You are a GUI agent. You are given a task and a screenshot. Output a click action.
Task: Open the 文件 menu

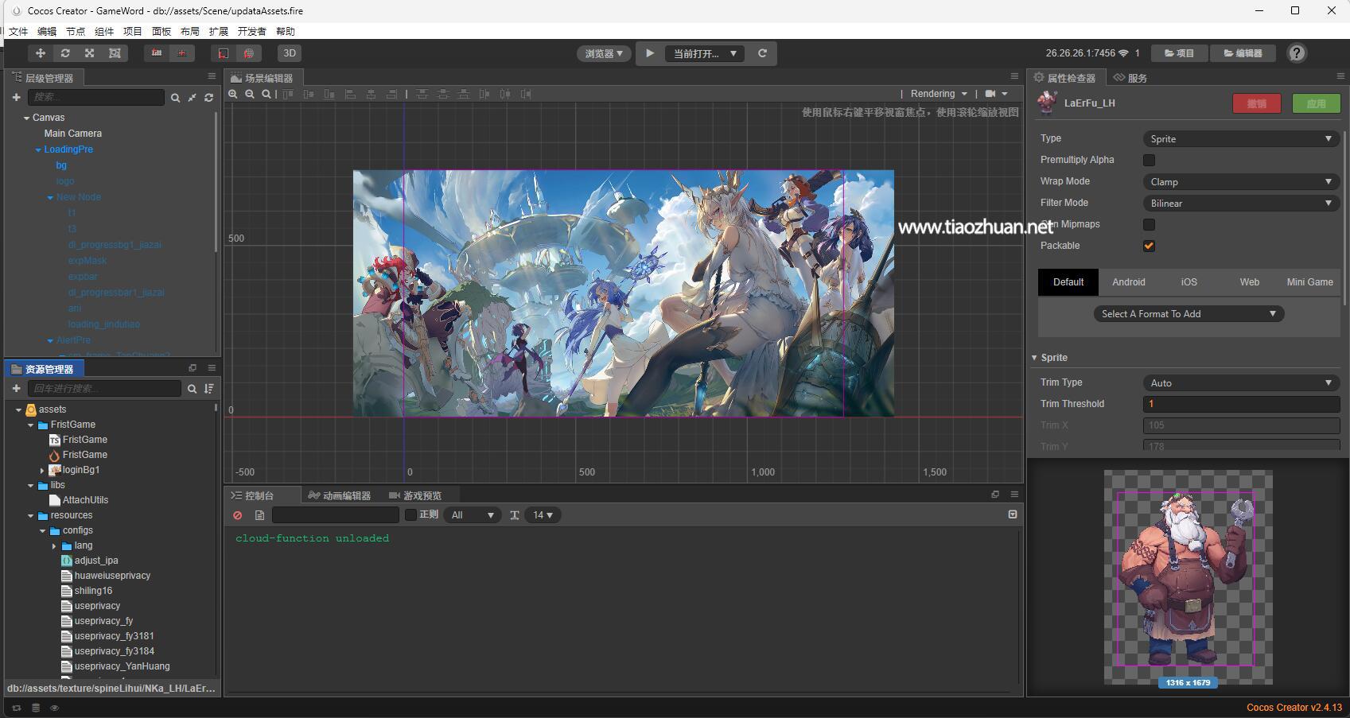18,32
